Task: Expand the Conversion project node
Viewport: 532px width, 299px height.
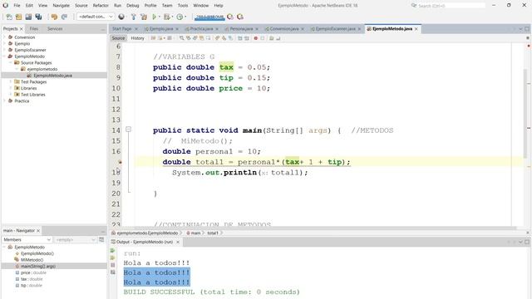Action: [4, 37]
